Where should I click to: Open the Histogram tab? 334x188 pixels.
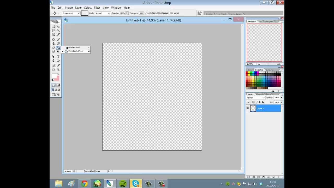coord(269,21)
